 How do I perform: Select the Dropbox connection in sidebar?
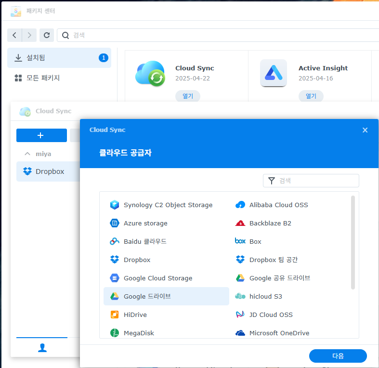click(48, 171)
